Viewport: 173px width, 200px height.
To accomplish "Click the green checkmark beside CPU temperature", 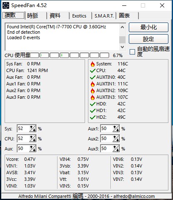I will coord(93,71).
